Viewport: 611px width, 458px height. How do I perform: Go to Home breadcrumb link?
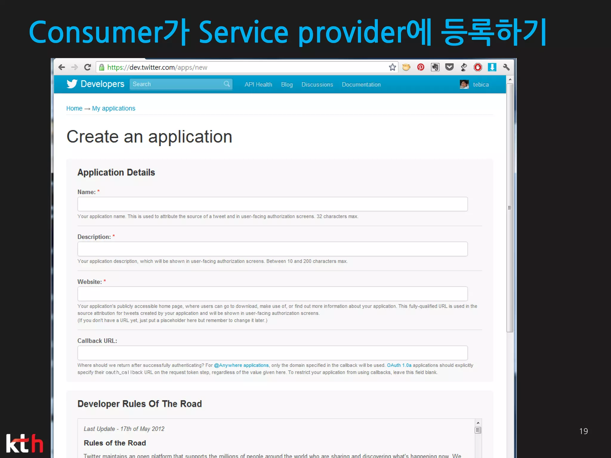coord(74,109)
